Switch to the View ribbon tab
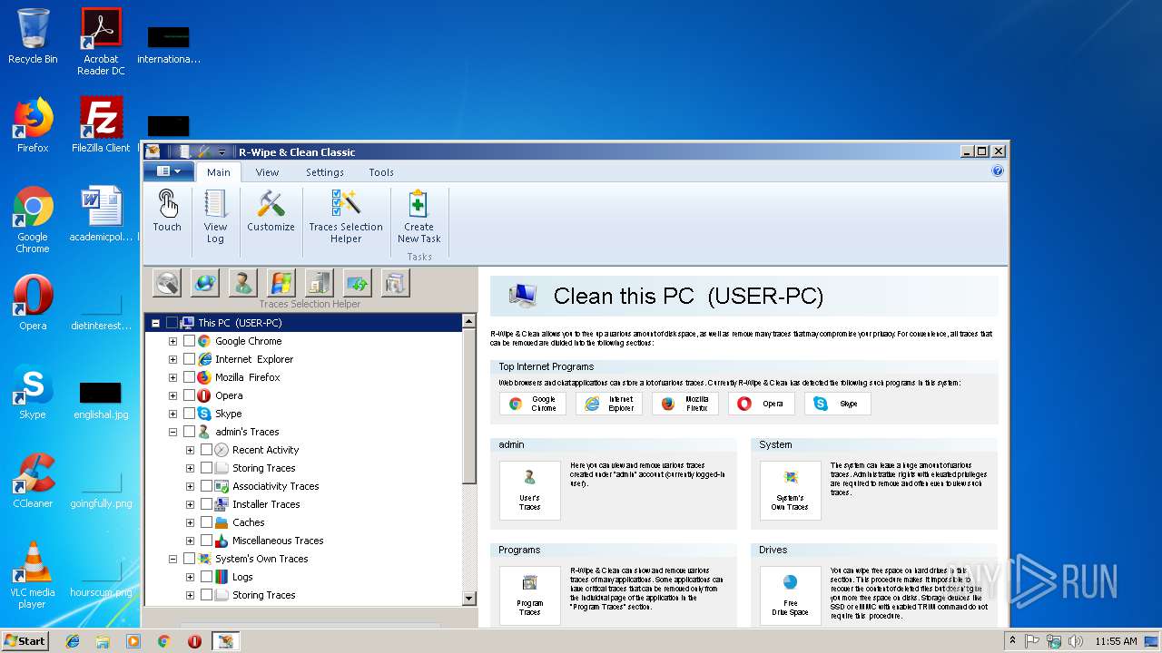This screenshot has width=1162, height=653. [x=267, y=172]
